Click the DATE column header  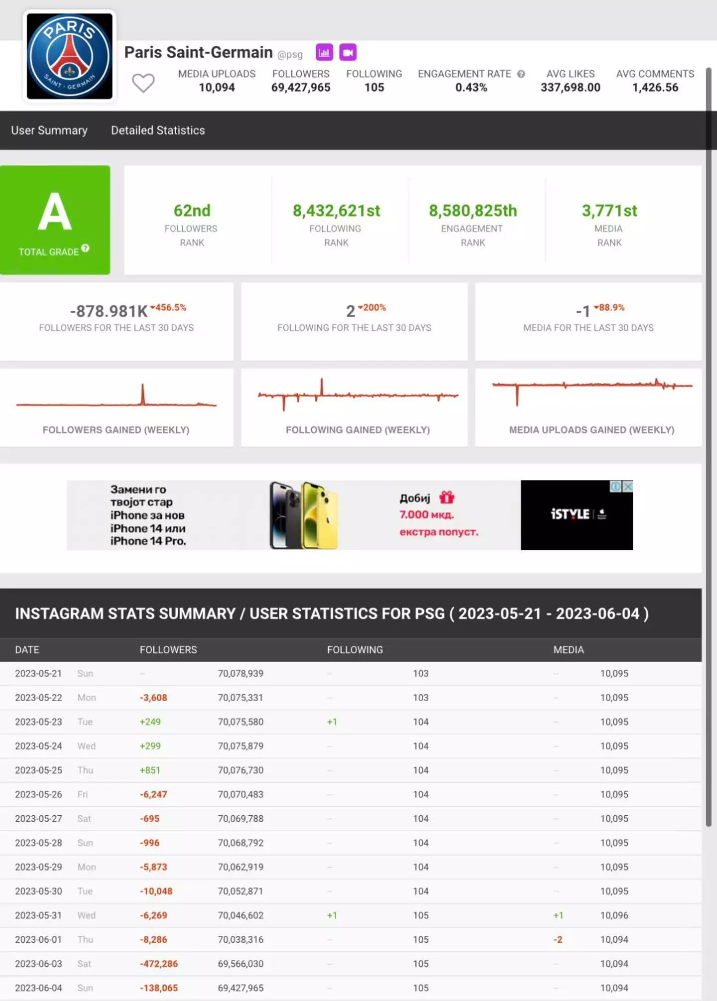27,650
